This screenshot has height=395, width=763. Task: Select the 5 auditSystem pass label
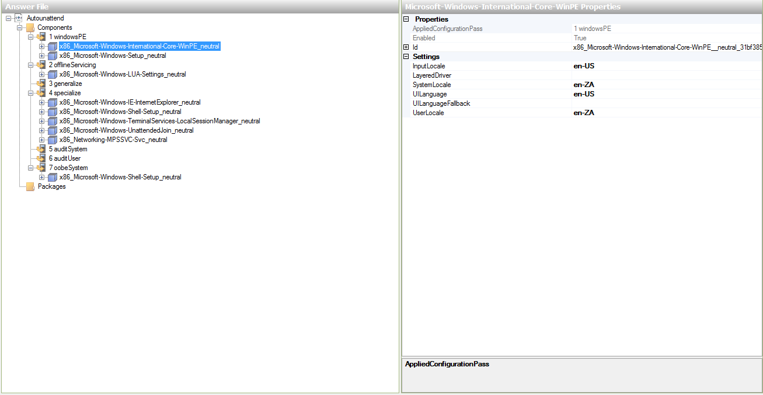68,149
